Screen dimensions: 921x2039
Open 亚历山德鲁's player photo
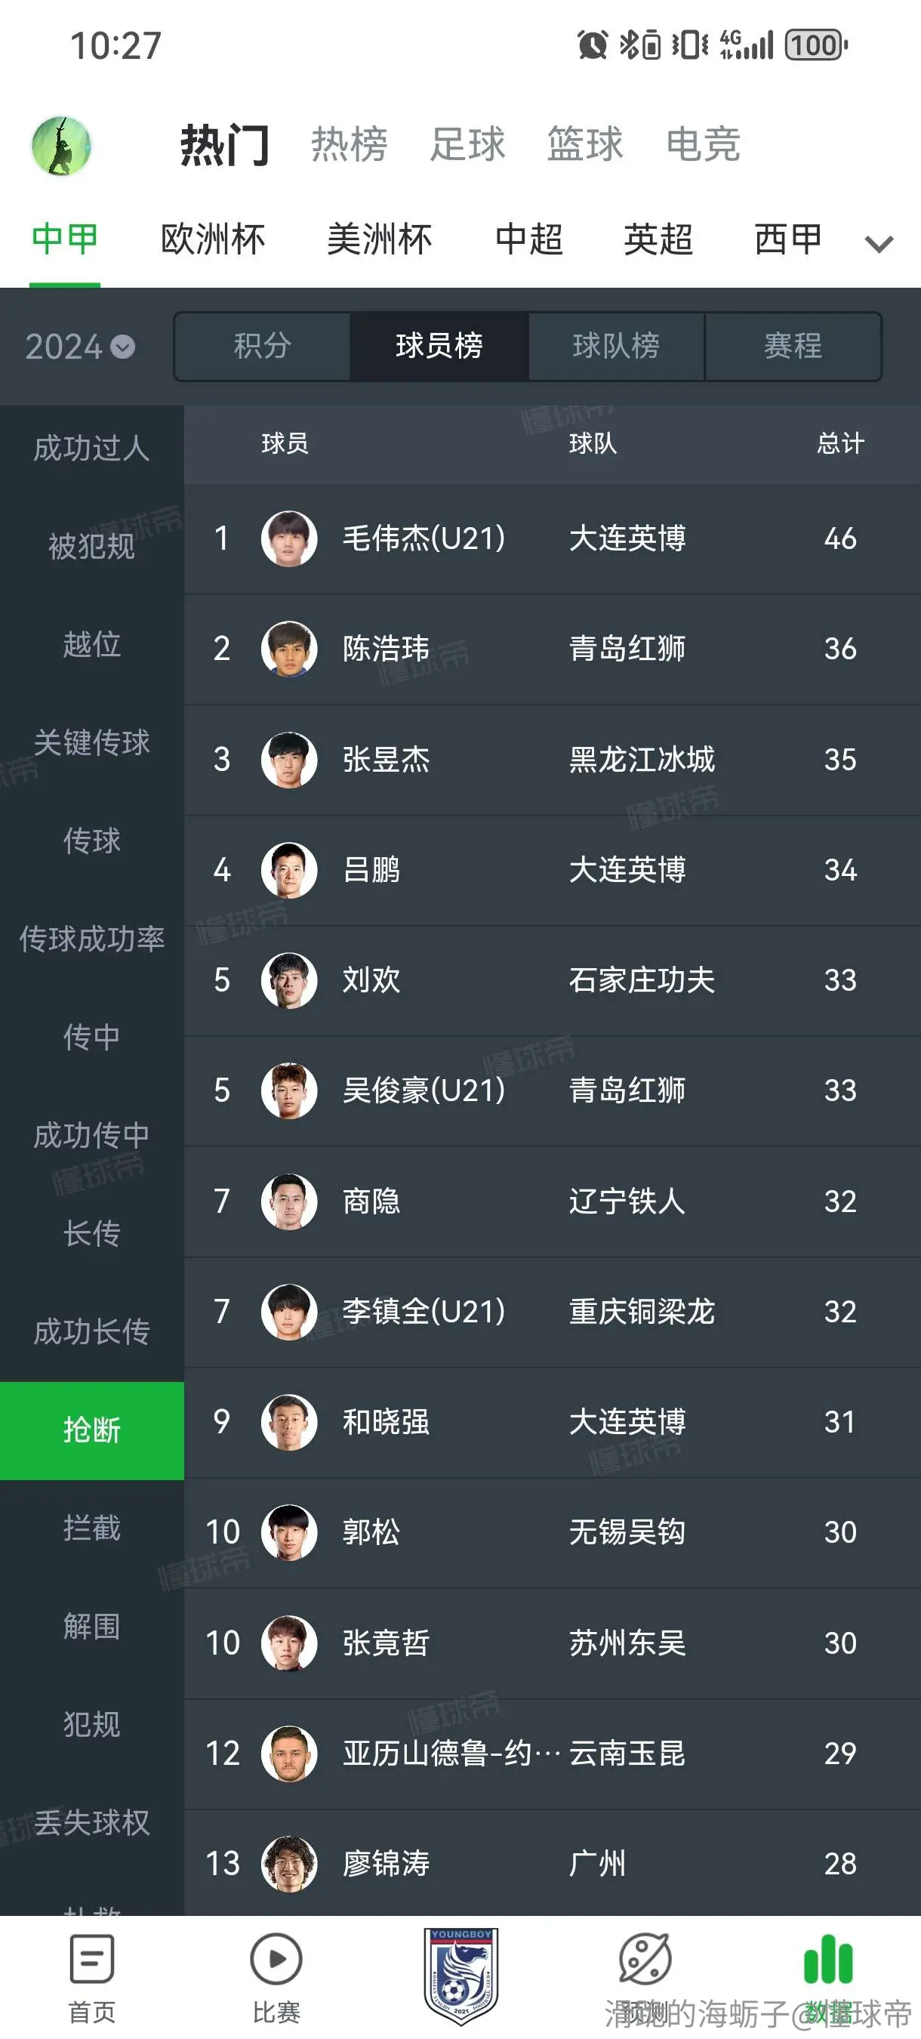[x=290, y=1754]
